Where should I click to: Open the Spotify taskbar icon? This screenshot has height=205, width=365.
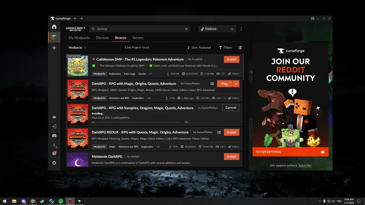pyautogui.click(x=61, y=201)
